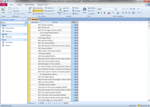
Task: Select the Format Painter brush
Action: [x=14, y=14]
